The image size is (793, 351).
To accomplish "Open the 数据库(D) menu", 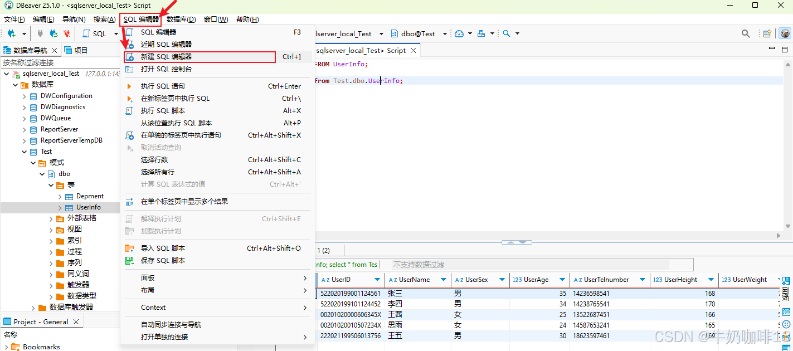I will 181,19.
